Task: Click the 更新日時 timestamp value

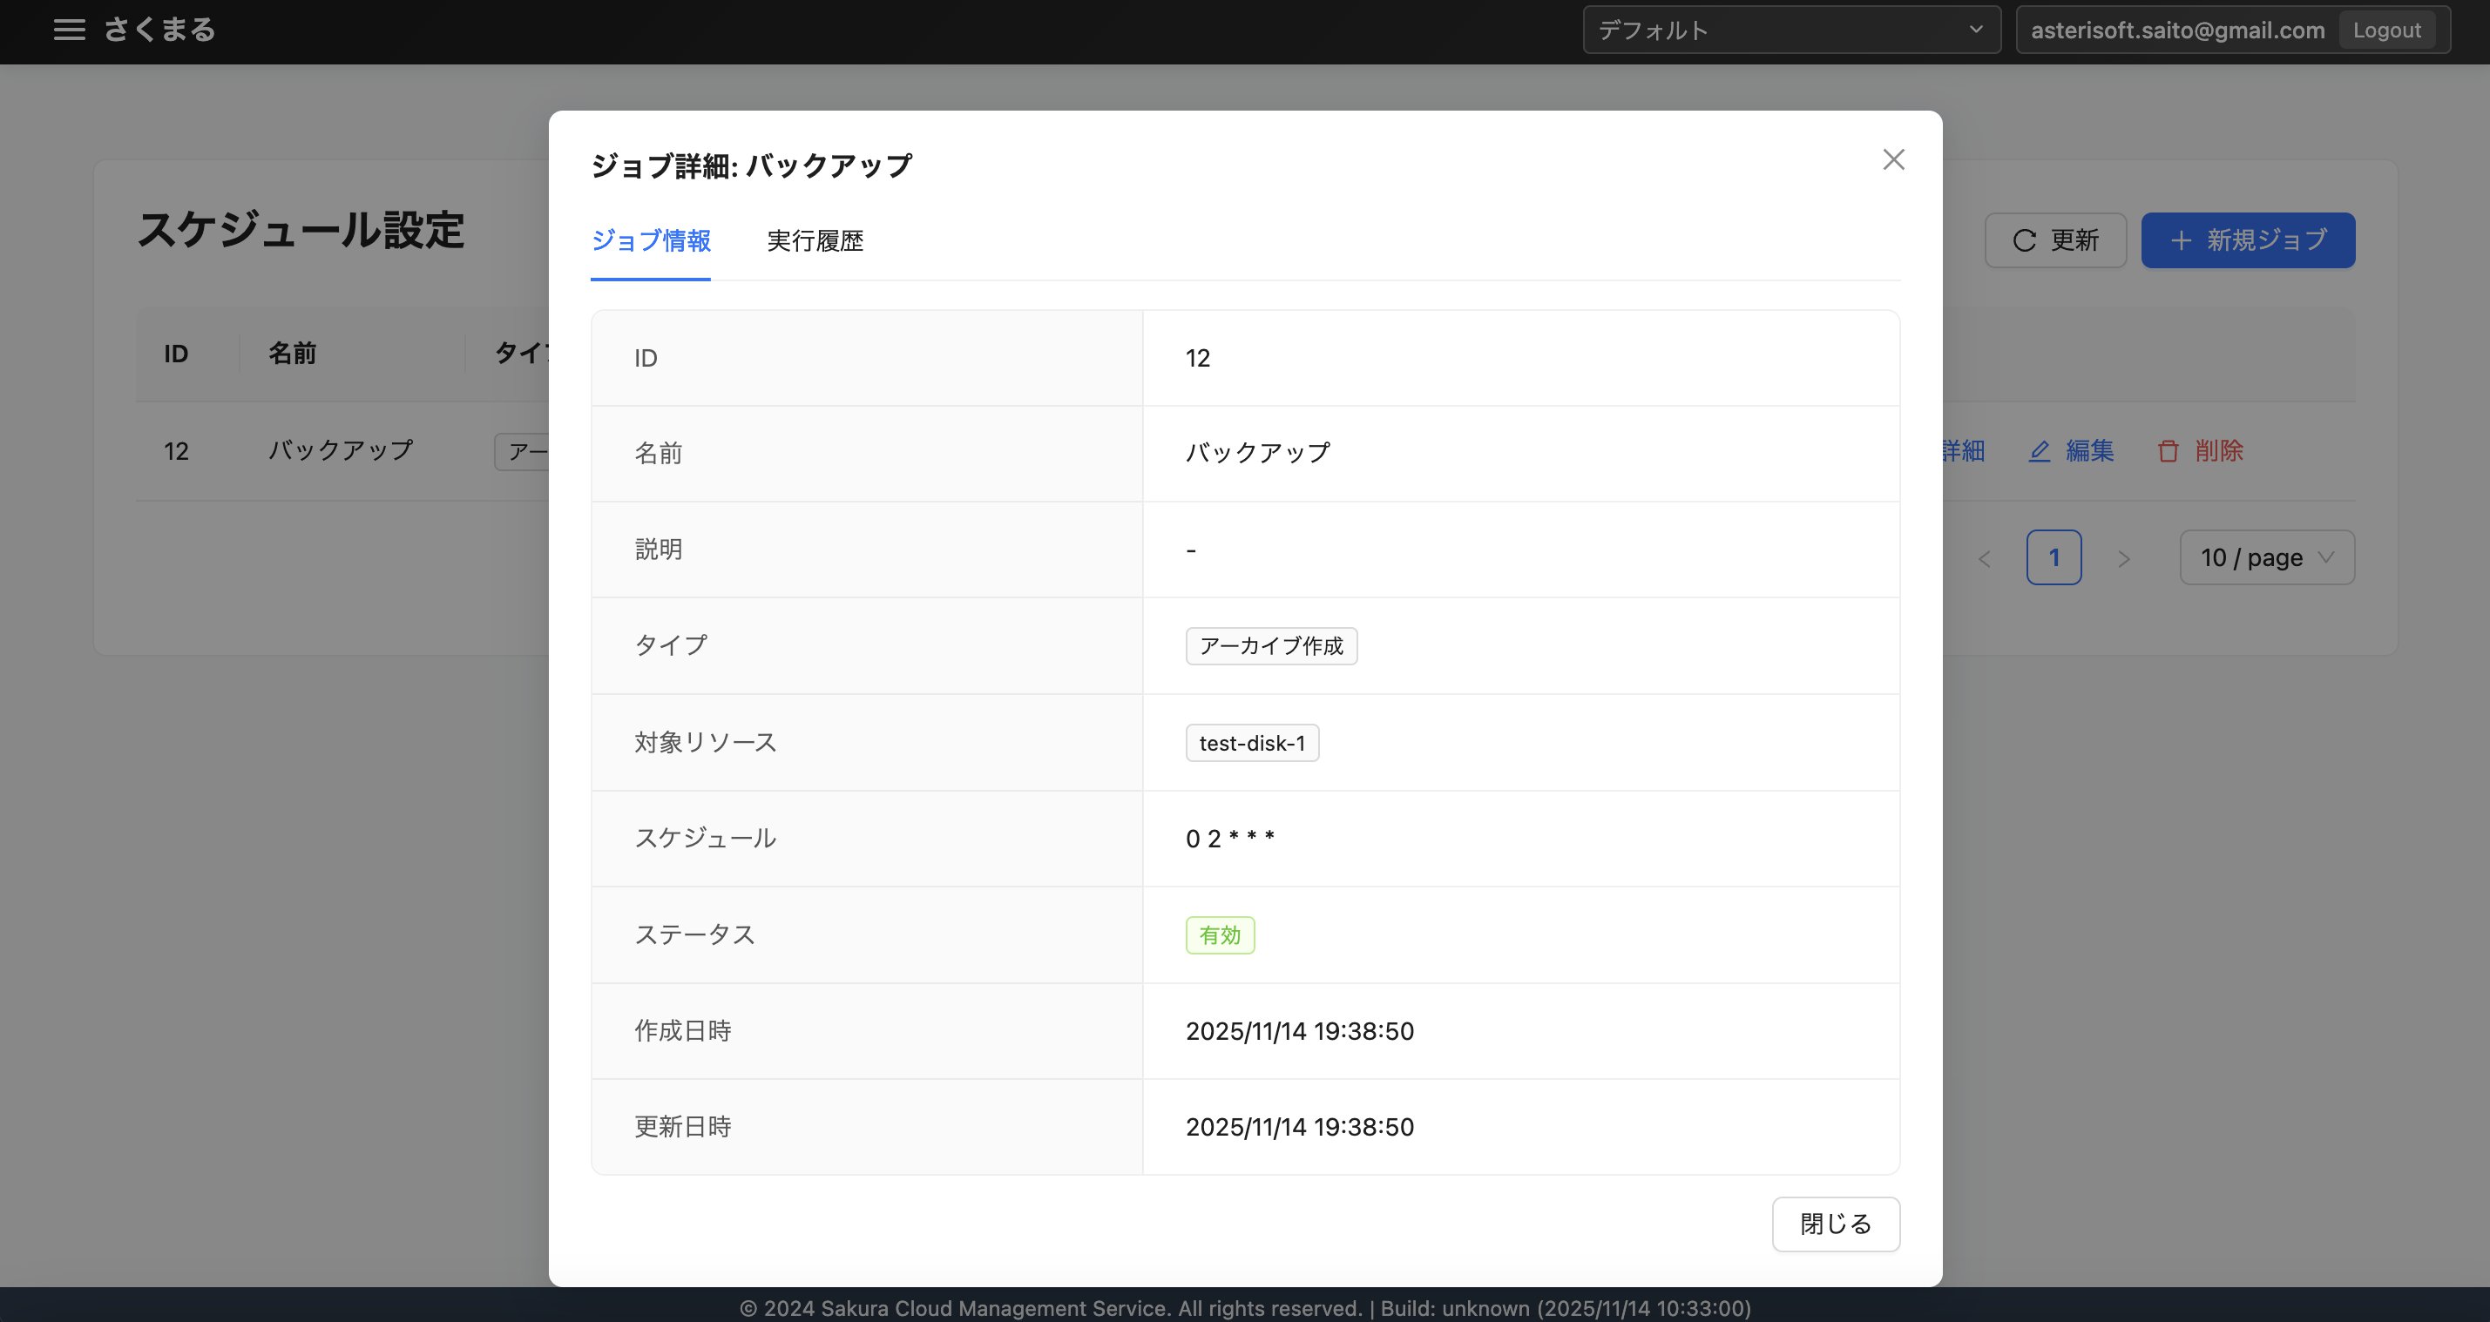Action: coord(1299,1127)
